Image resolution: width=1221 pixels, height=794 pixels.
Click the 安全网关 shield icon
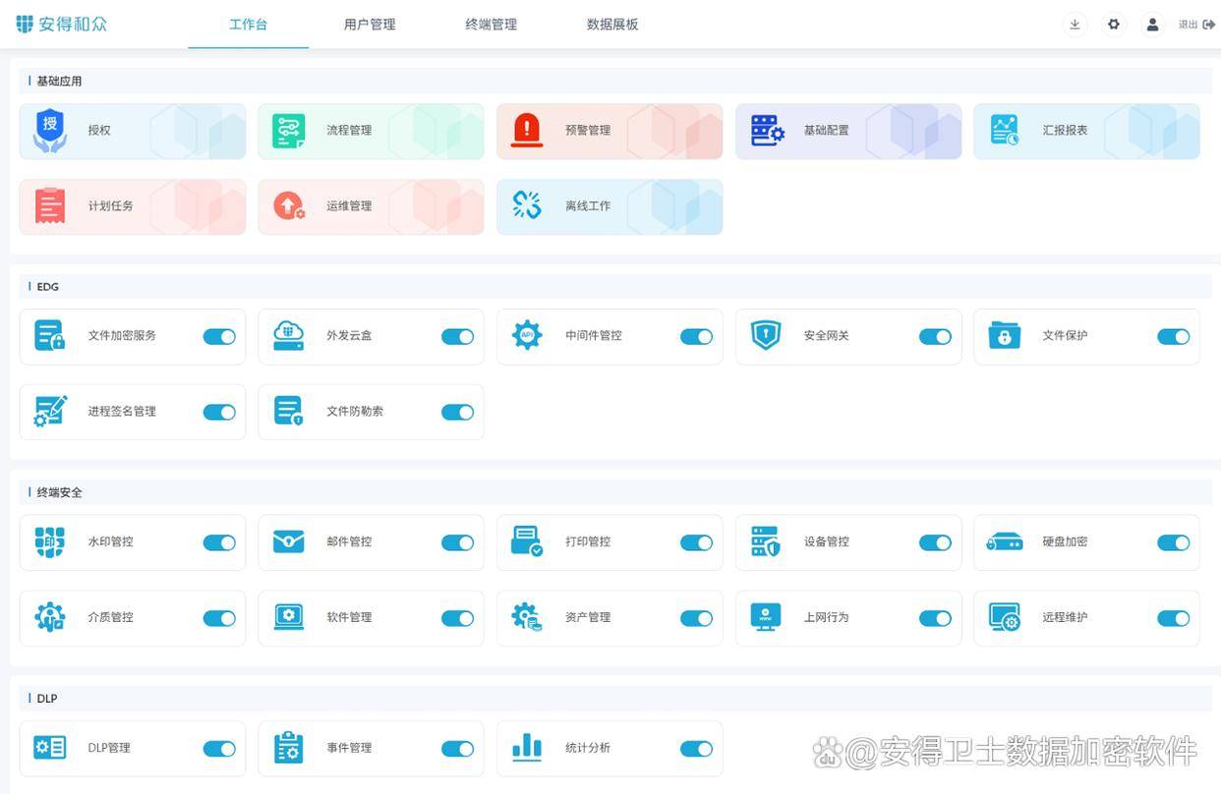[766, 335]
